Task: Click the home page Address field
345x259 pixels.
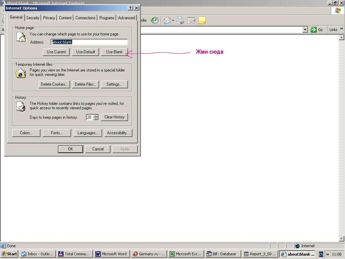Action: pos(89,42)
